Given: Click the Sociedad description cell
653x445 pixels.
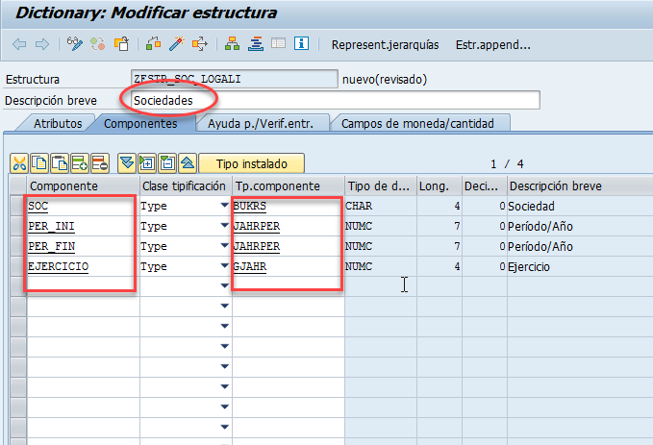Looking at the screenshot, I should [580, 206].
